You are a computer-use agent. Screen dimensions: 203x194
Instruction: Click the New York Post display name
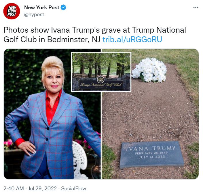pos(42,8)
